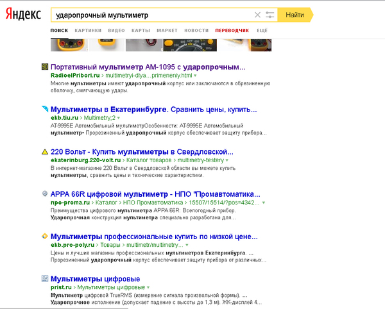
Task: Switch to the Картинки tab
Action: click(x=88, y=30)
